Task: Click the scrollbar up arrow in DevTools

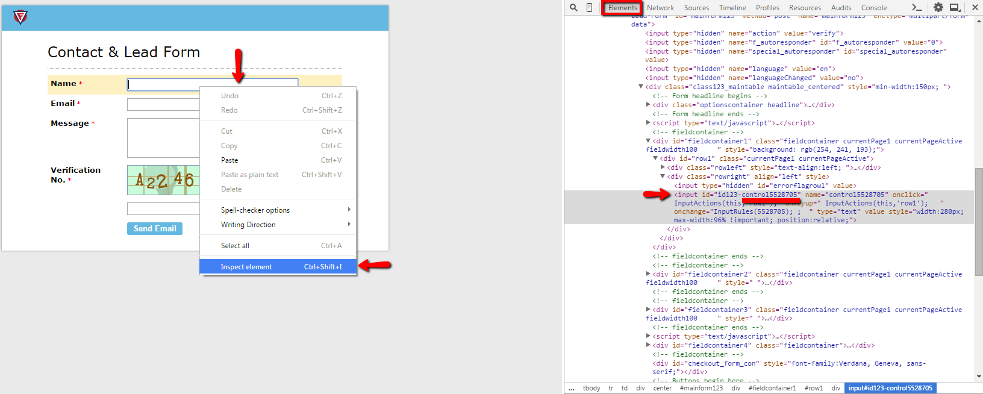Action: (978, 20)
